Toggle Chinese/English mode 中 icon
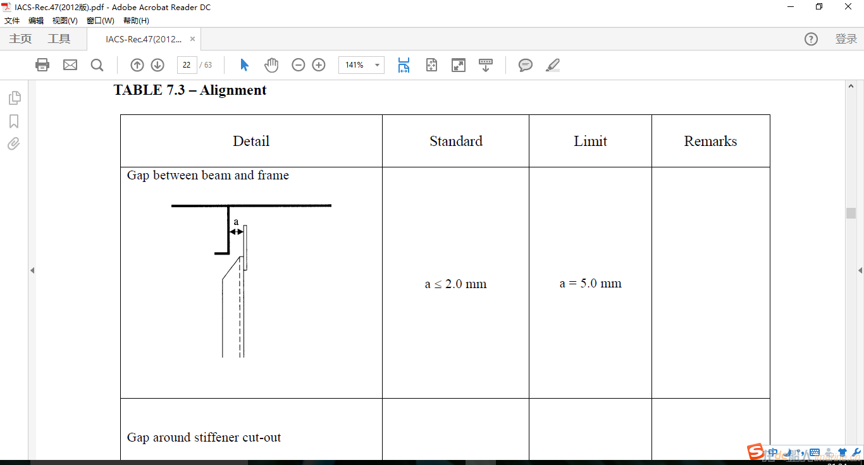Viewport: 864px width, 465px height. (x=773, y=452)
